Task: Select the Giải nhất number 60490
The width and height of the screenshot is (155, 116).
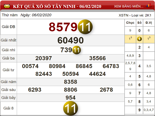Action: pyautogui.click(x=71, y=40)
